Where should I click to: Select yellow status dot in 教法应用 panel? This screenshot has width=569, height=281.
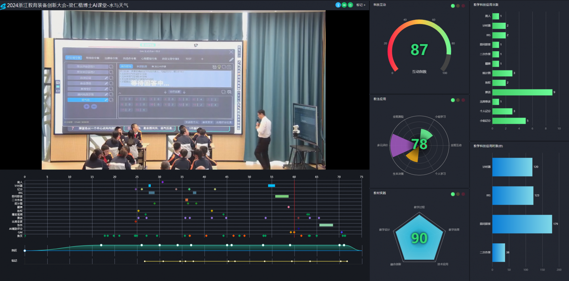click(x=458, y=100)
